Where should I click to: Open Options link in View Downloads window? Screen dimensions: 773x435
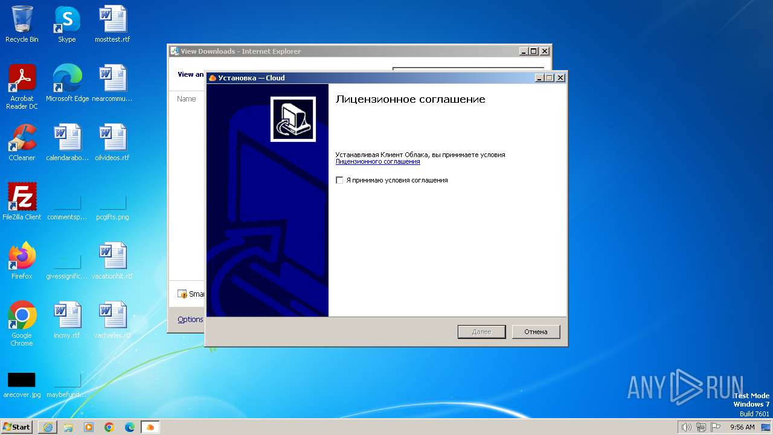click(190, 320)
